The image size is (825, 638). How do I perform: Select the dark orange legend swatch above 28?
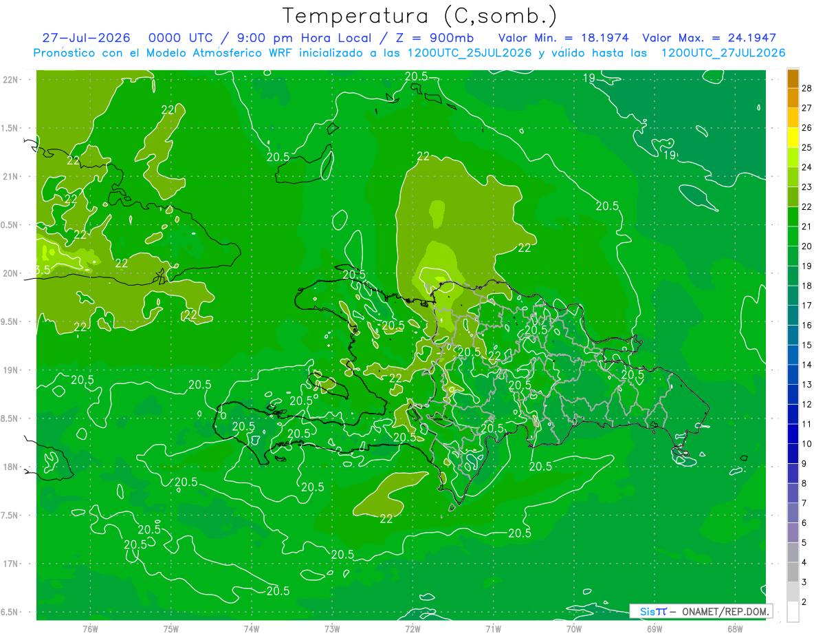click(x=793, y=78)
